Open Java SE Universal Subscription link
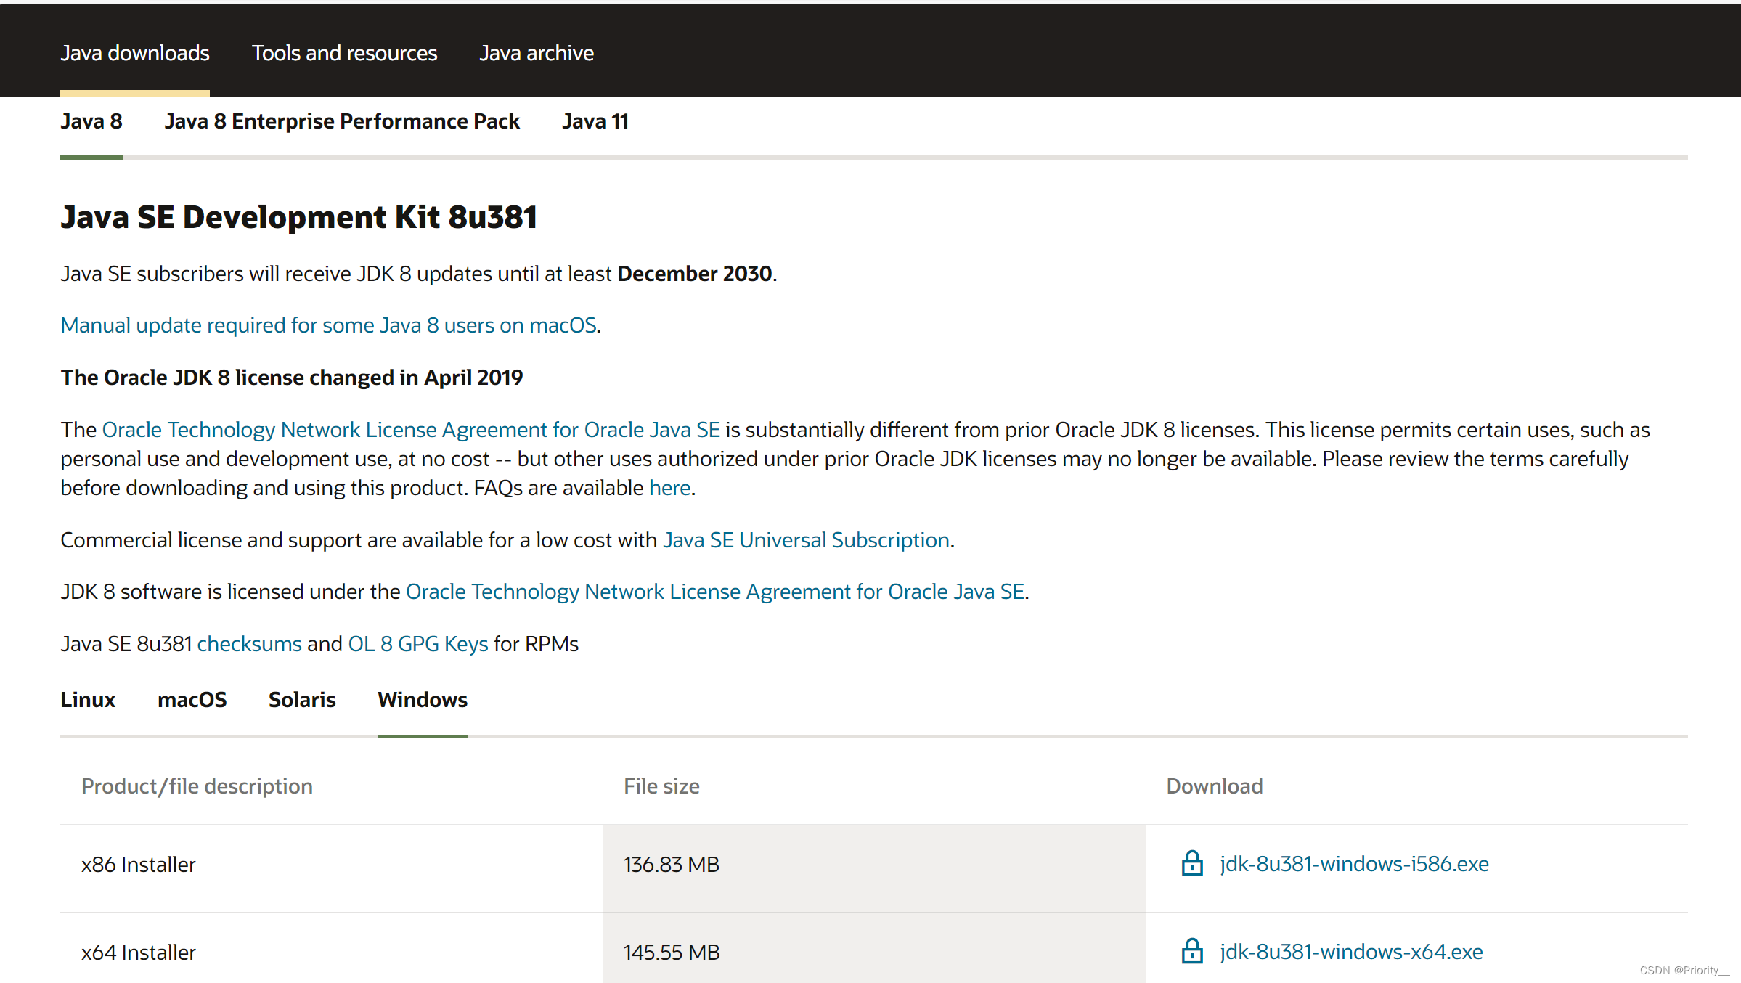 click(806, 540)
